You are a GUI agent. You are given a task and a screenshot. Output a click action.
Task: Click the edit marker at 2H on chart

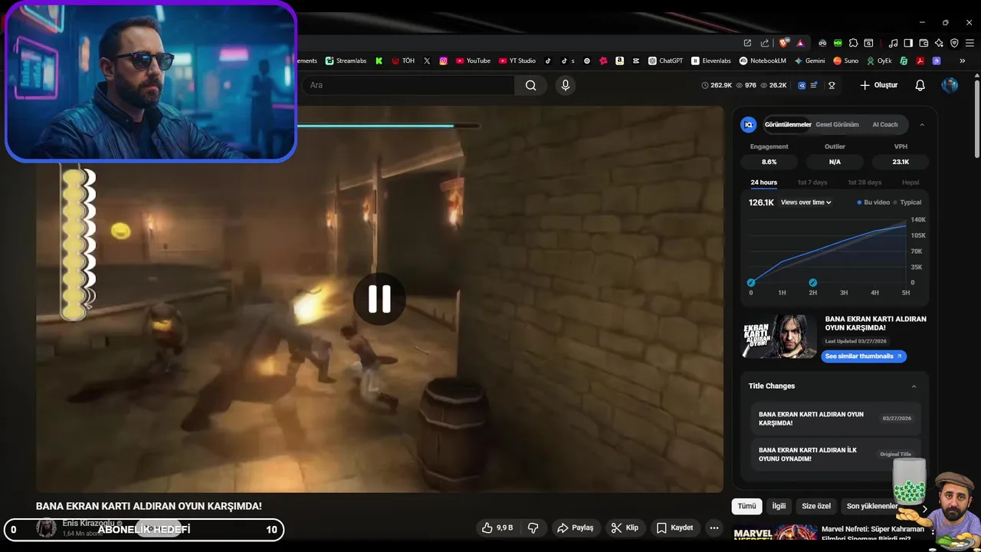(x=812, y=283)
